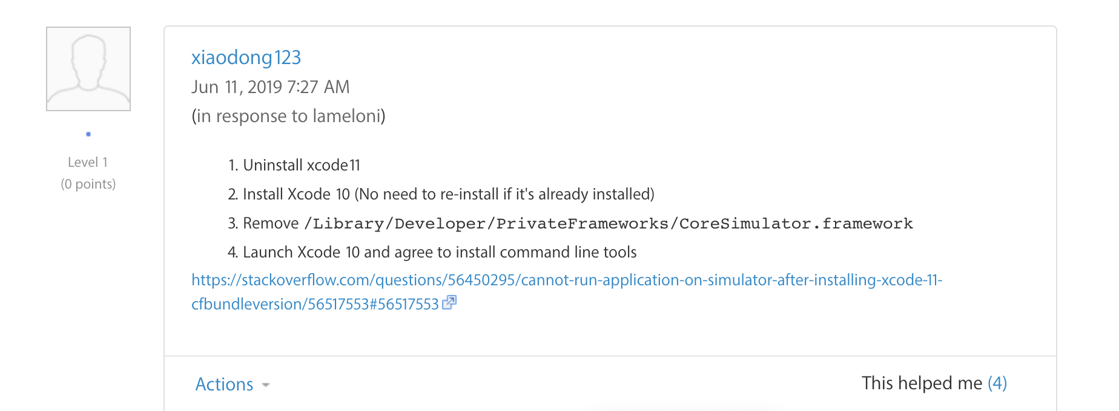
Task: Click the lameloni name in the response line
Action: [x=347, y=116]
